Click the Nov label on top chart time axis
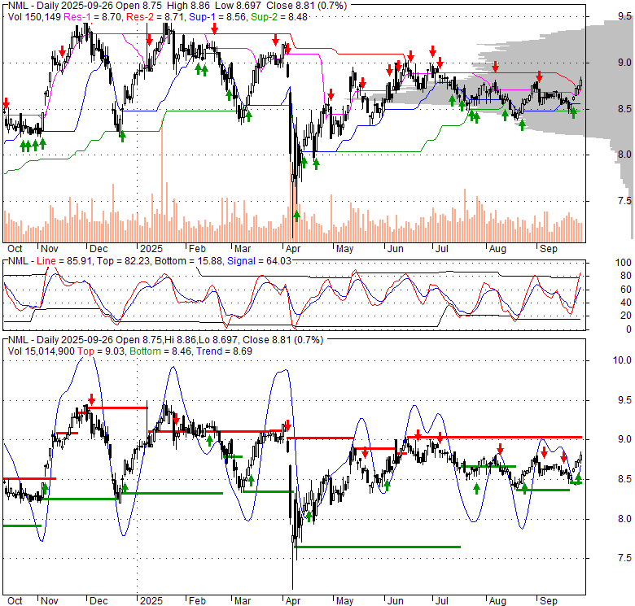 [x=50, y=249]
